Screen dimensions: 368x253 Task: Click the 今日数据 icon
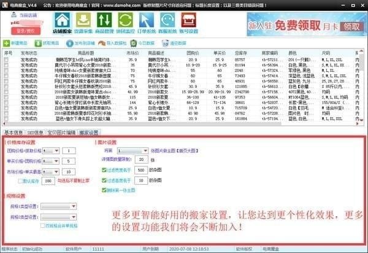[x=133, y=43]
